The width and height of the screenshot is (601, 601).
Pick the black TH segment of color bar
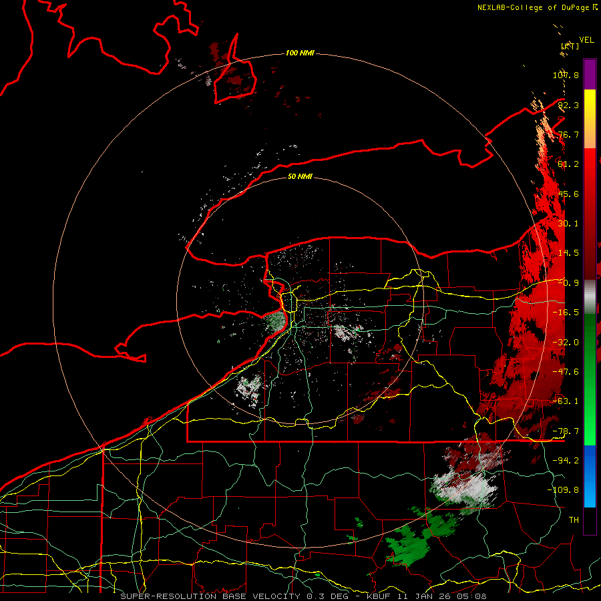point(590,520)
